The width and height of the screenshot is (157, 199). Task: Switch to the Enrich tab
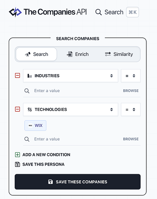(x=78, y=54)
